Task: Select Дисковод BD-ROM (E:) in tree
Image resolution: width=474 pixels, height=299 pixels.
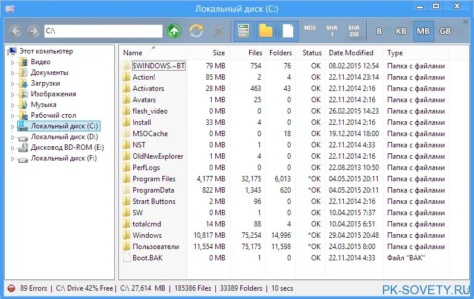Action: [67, 147]
